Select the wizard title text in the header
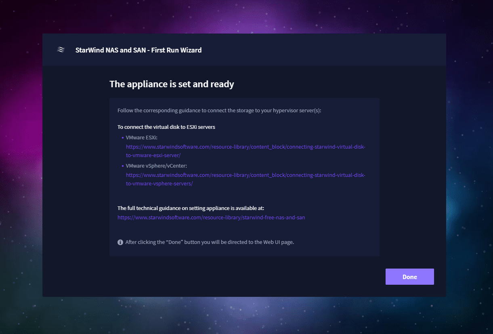The image size is (493, 334). pos(138,50)
